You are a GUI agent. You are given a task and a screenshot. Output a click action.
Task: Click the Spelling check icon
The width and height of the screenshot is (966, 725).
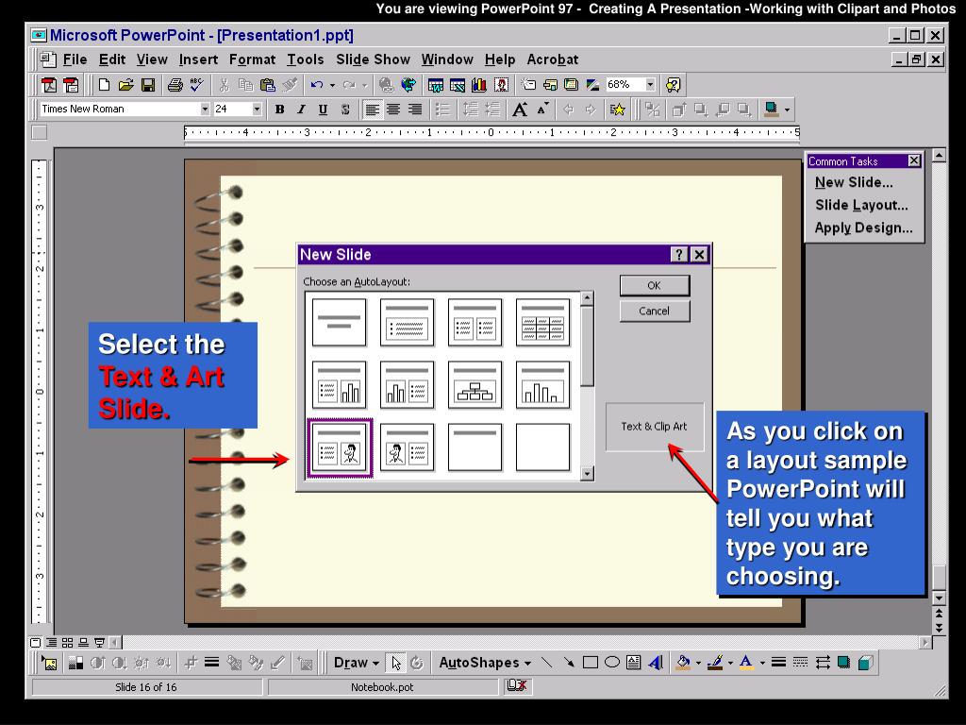tap(196, 84)
